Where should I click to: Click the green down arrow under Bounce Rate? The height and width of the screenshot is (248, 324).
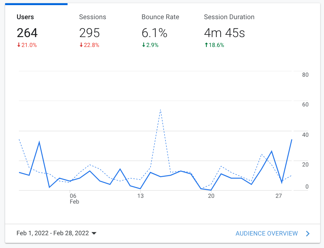click(144, 45)
